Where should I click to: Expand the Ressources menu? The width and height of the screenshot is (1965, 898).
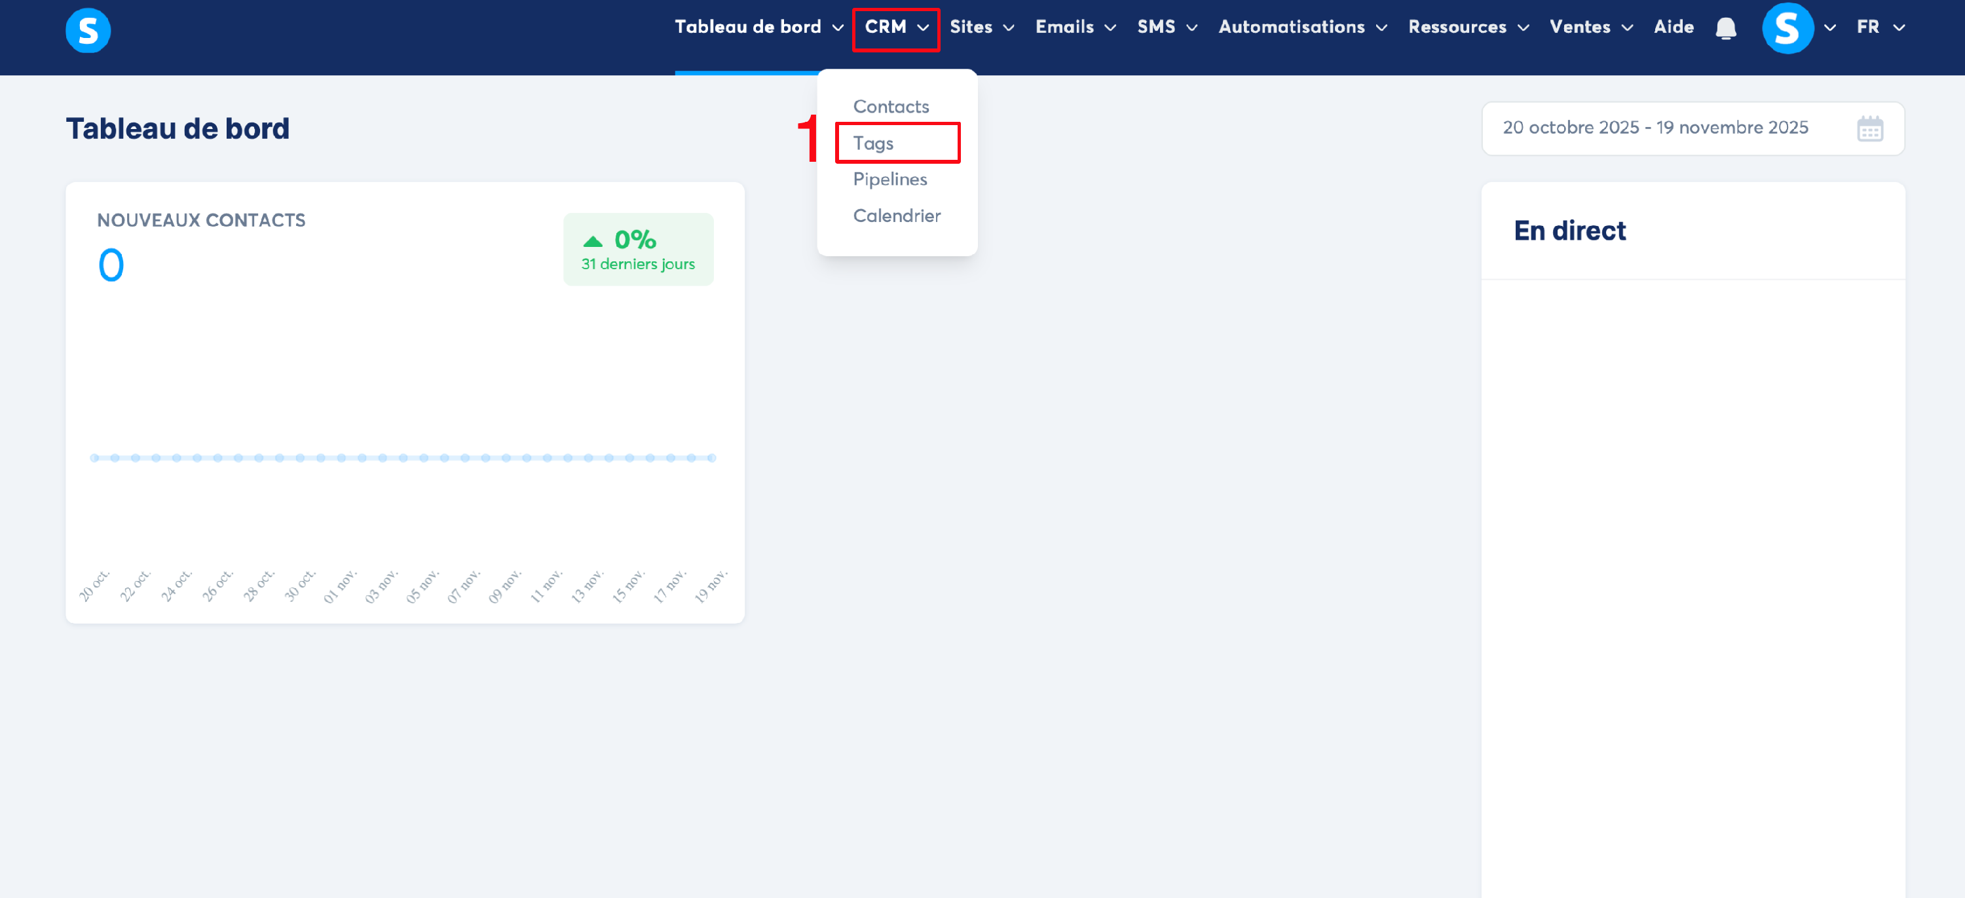pyautogui.click(x=1468, y=27)
